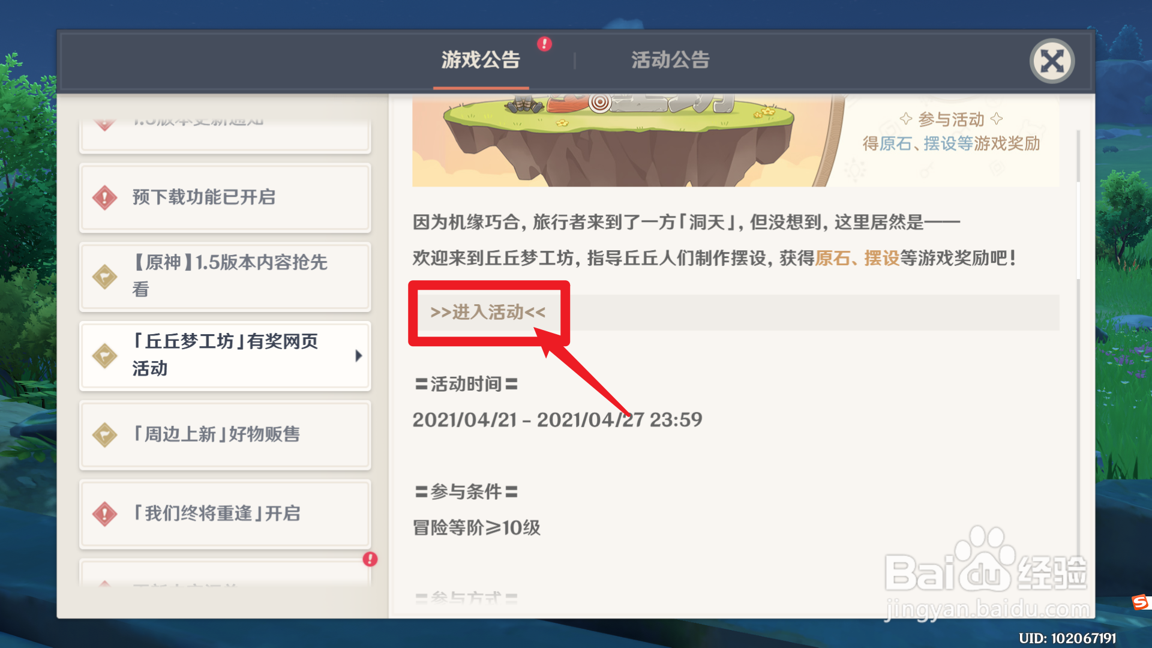Close the announcement window with X icon

coord(1052,61)
